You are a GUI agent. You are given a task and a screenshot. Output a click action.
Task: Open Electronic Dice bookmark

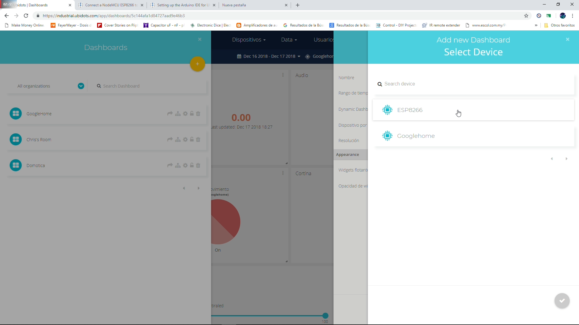click(211, 25)
